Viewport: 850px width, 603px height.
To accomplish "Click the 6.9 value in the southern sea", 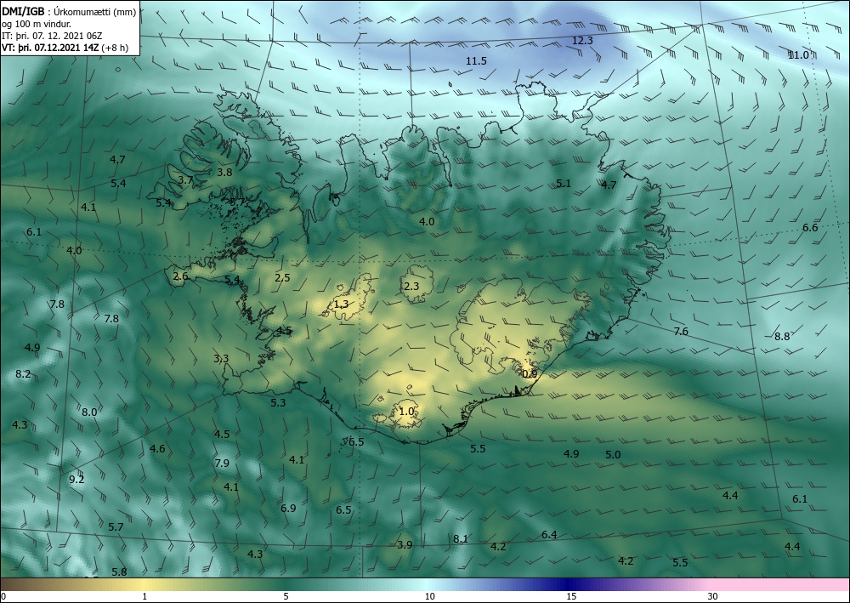I will tap(288, 508).
